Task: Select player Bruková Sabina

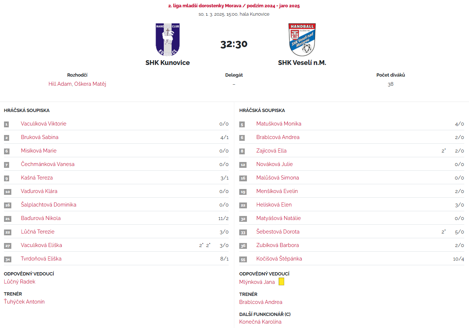Action: 39,137
